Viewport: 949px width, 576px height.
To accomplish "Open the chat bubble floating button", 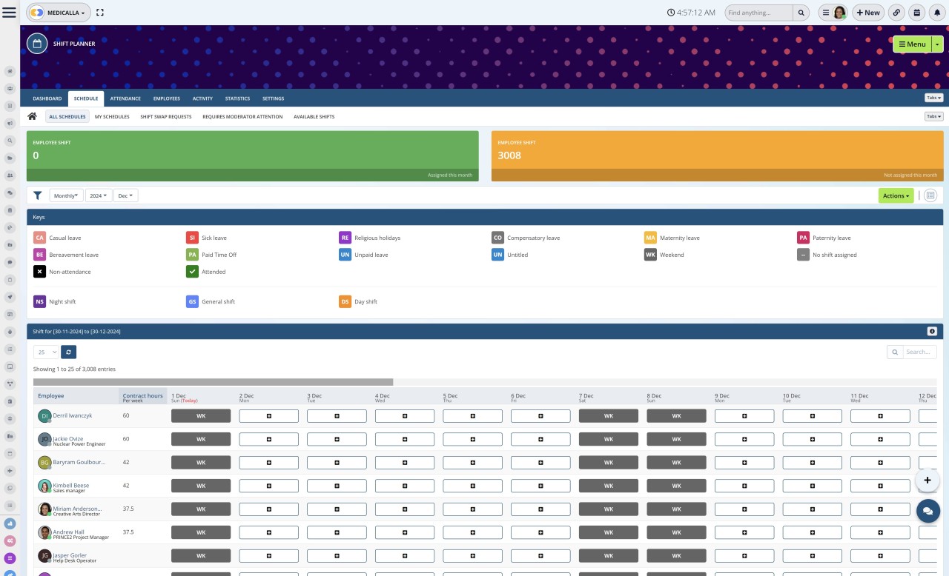I will 927,511.
